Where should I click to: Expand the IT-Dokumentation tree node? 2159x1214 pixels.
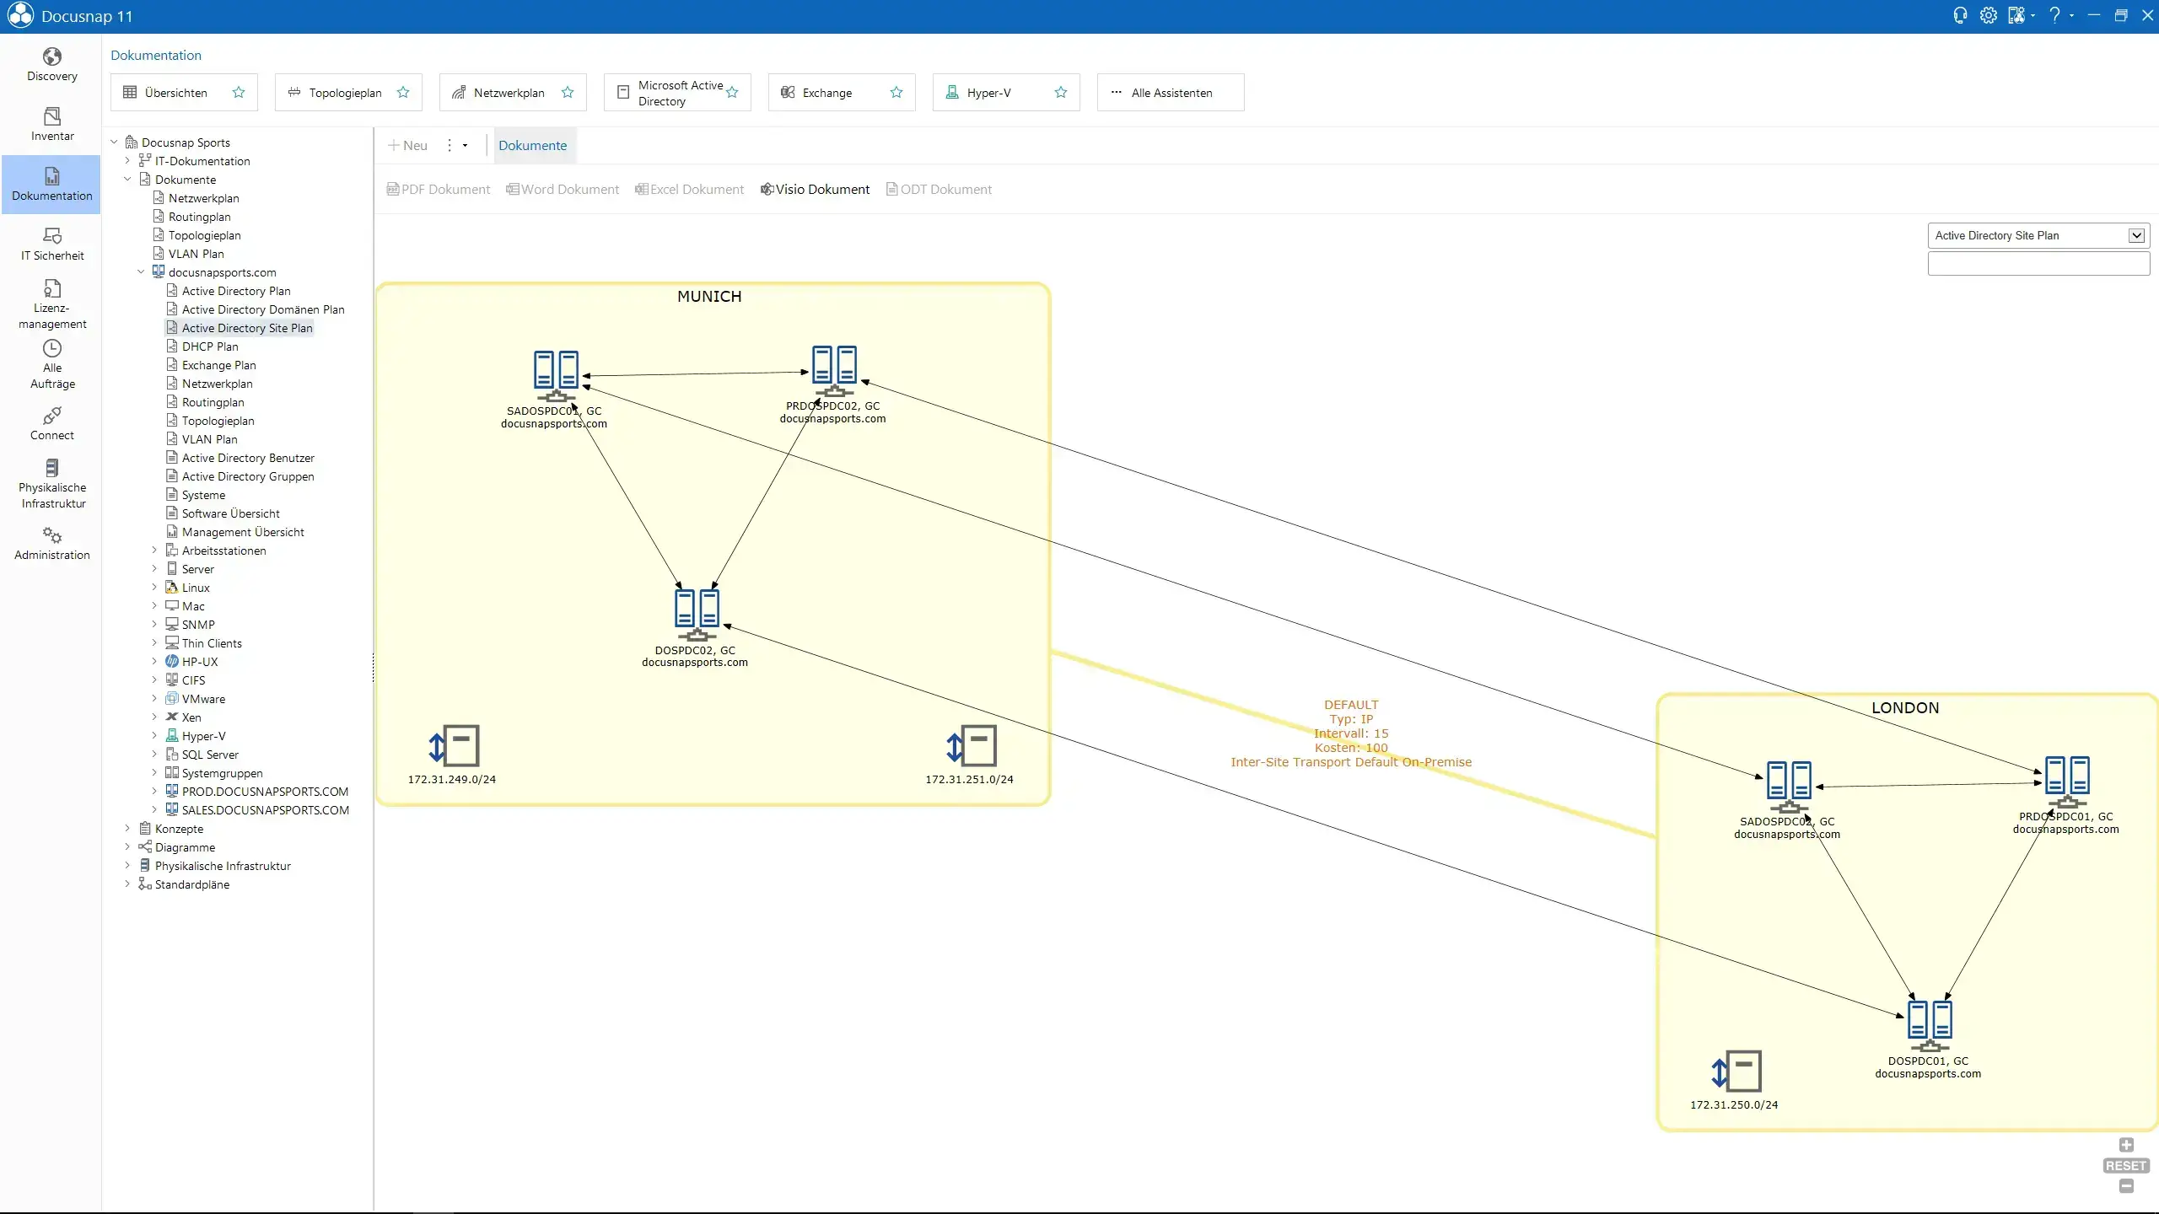127,161
